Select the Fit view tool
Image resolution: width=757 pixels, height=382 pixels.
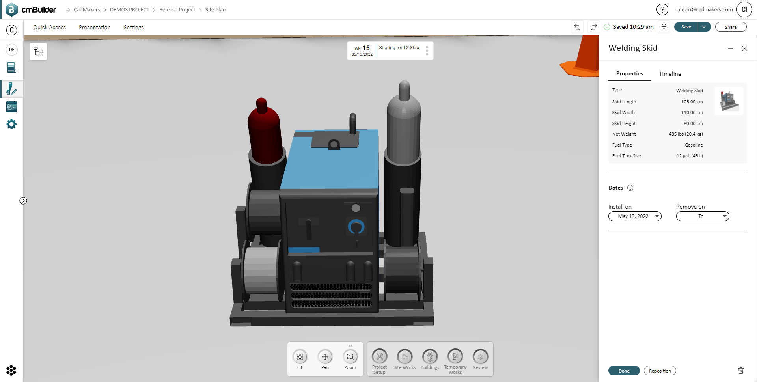click(300, 360)
